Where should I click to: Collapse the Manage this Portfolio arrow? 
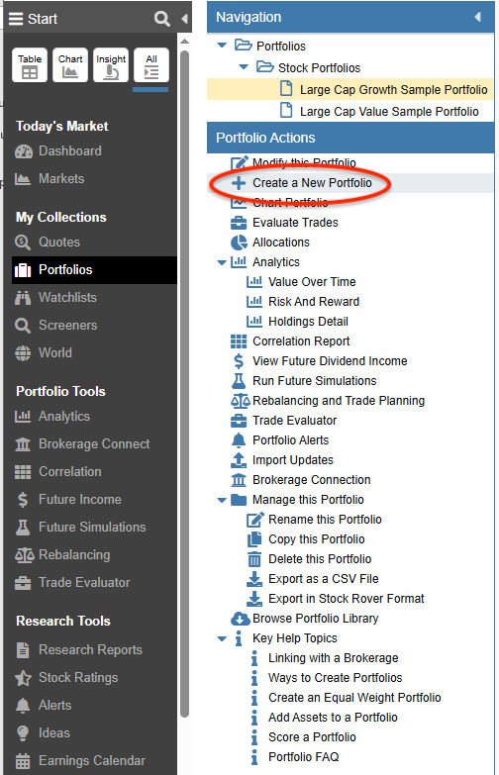222,500
